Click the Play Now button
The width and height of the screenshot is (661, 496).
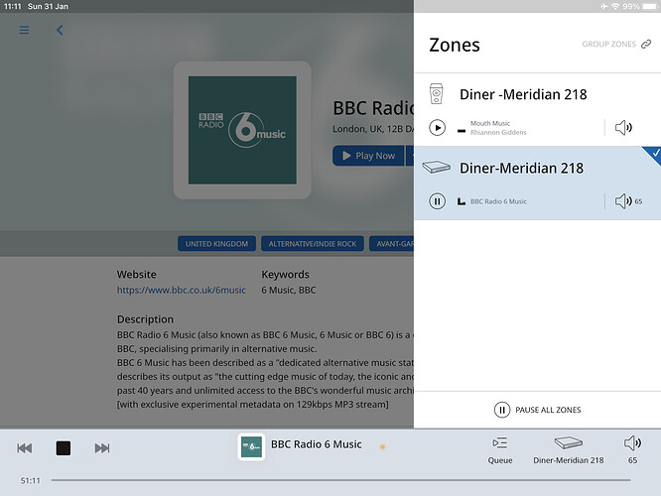(368, 156)
